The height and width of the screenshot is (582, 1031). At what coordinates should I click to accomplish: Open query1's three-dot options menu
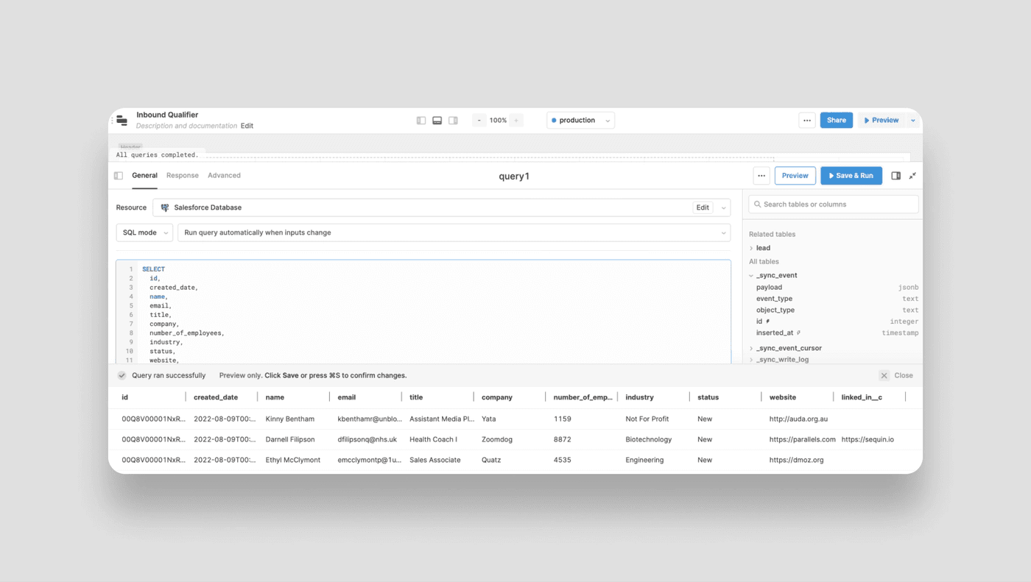coord(761,176)
